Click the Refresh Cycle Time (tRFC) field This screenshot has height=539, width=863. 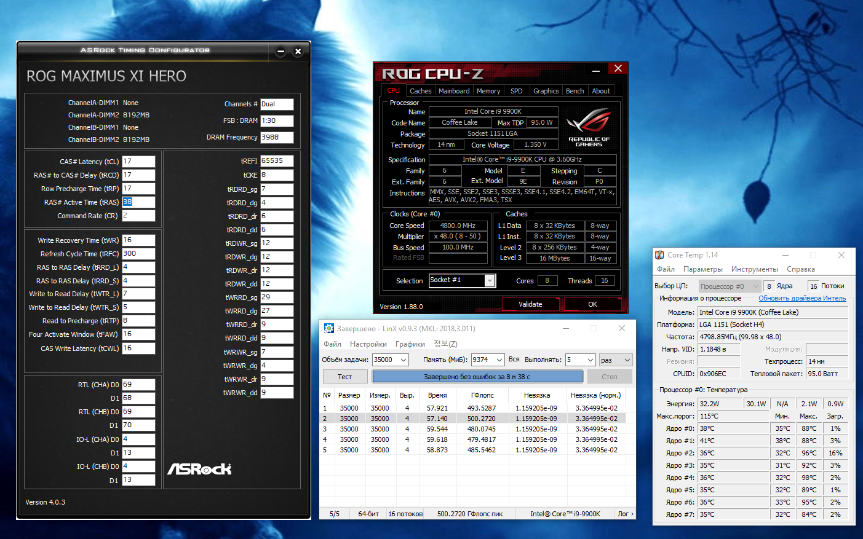(x=138, y=254)
